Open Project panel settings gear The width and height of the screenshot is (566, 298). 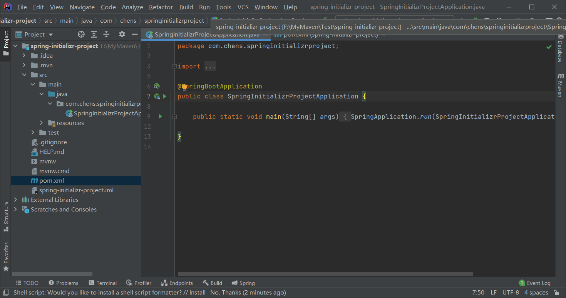click(x=122, y=34)
